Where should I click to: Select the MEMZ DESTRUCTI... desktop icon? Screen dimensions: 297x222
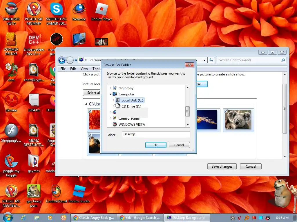click(x=34, y=135)
